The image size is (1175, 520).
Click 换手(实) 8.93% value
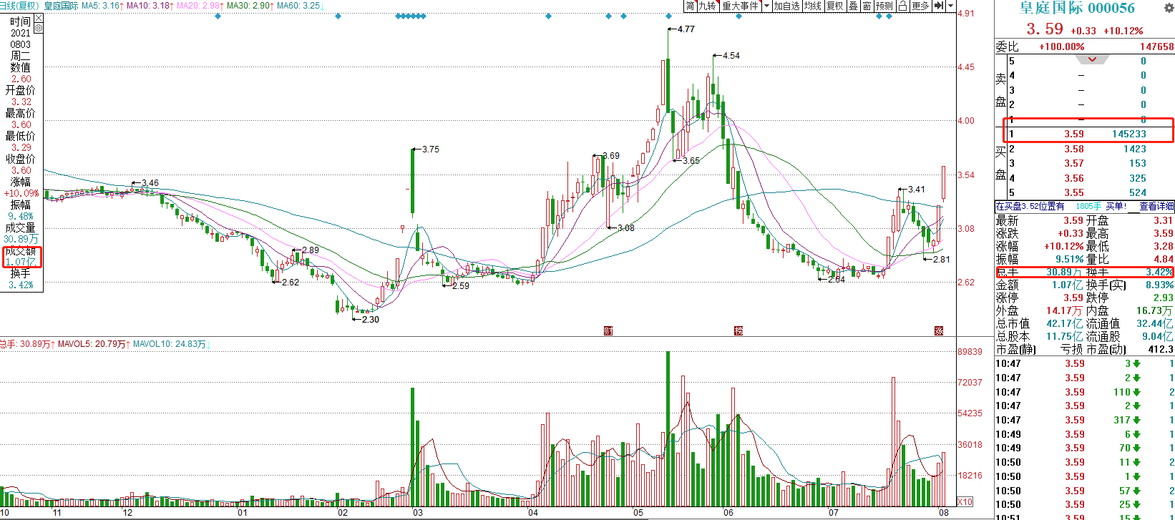point(1159,285)
